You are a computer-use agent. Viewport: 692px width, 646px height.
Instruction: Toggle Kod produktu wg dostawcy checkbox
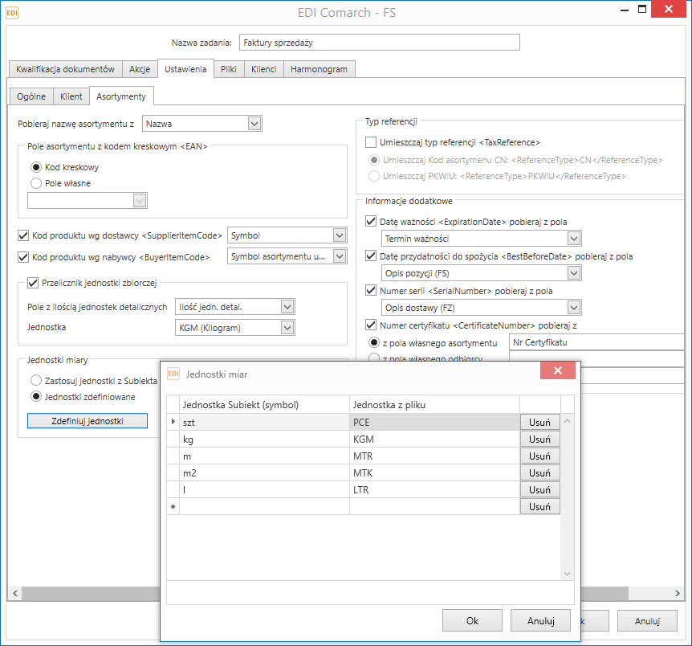(23, 235)
